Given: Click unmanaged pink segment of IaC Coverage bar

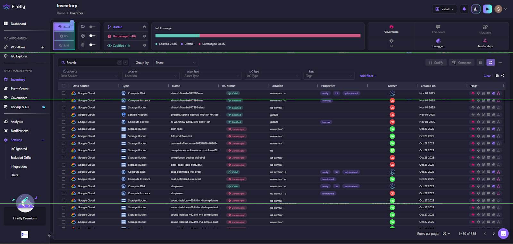Looking at the screenshot, I should tap(280, 36).
